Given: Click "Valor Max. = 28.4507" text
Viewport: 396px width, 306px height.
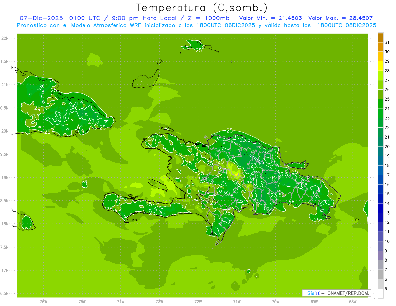Looking at the screenshot, I should (x=341, y=18).
